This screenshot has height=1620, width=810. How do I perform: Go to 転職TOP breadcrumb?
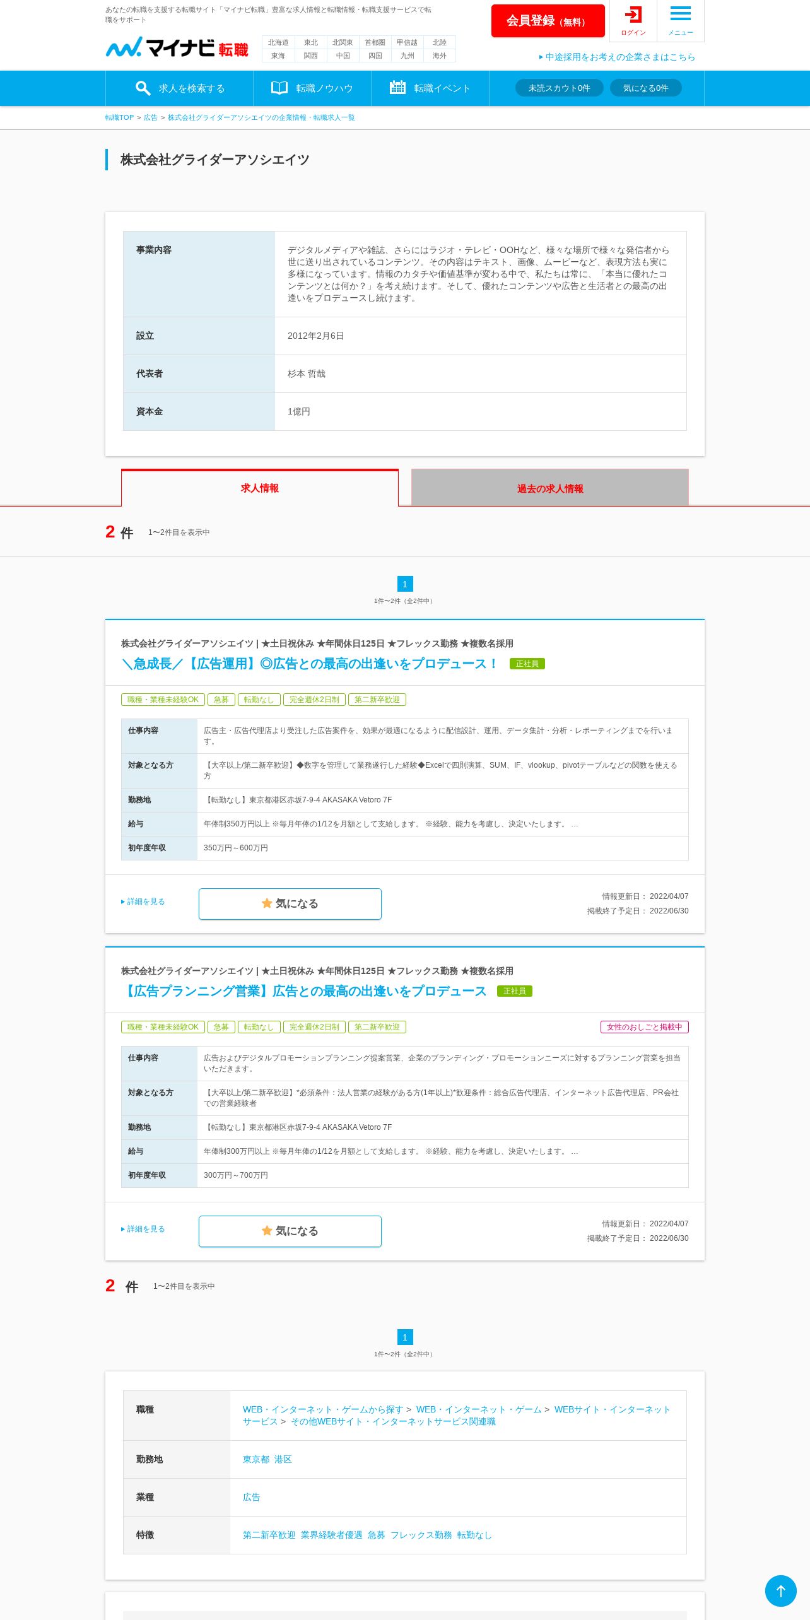pyautogui.click(x=119, y=117)
